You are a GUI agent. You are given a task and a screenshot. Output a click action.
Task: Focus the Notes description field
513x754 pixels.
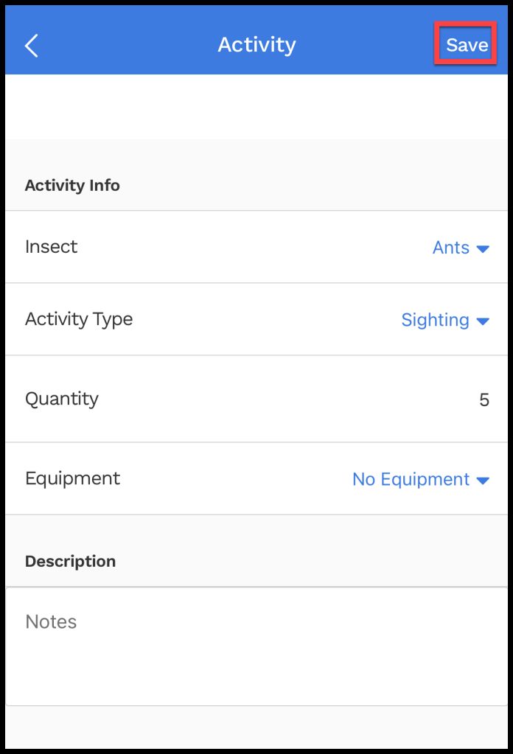tap(51, 621)
